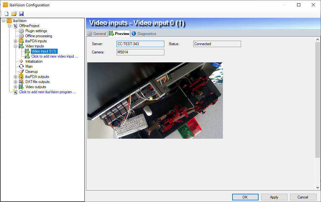Click the add new ibaVision program icon
Viewport: 321px width, 202px height.
[15, 92]
